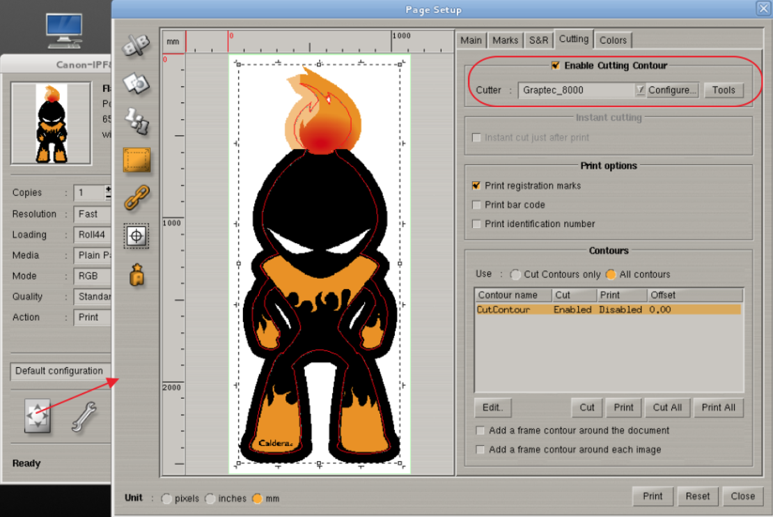
Task: Click the mirror/flip B|B icon
Action: pos(136,46)
